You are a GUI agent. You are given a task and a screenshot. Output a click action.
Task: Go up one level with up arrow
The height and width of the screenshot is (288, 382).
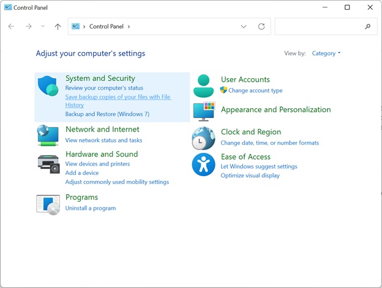coord(58,26)
